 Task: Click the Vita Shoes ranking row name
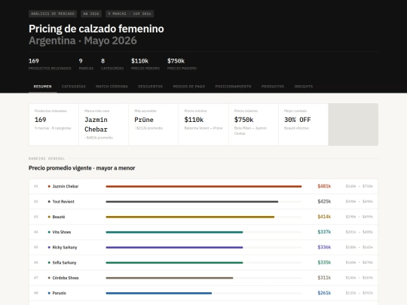pyautogui.click(x=62, y=232)
